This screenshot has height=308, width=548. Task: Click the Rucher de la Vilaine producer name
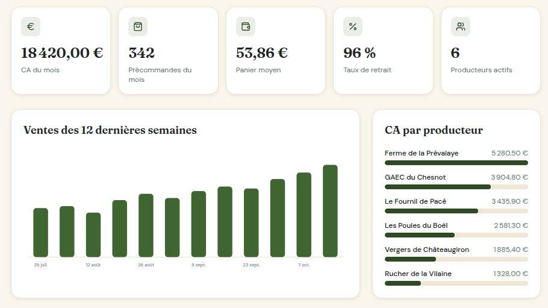(419, 274)
